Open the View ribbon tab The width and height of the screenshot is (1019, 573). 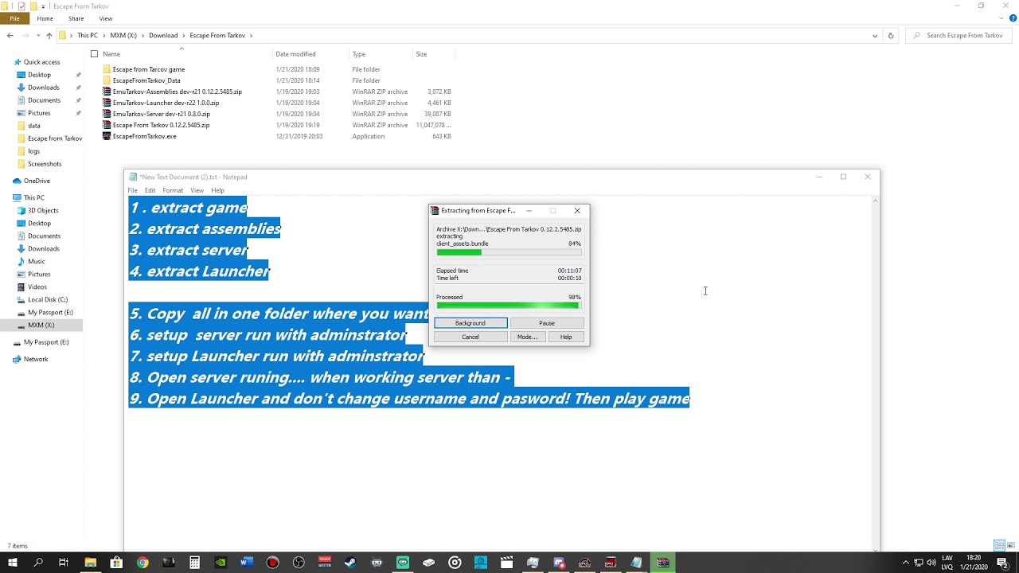point(106,18)
